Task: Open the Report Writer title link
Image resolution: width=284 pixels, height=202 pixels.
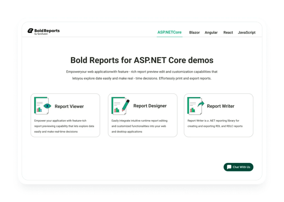Action: [x=221, y=106]
